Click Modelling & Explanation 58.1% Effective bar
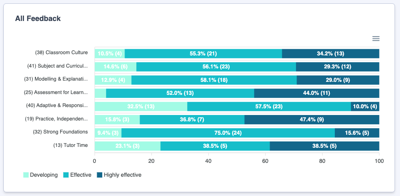This screenshot has height=196, width=400. click(214, 80)
